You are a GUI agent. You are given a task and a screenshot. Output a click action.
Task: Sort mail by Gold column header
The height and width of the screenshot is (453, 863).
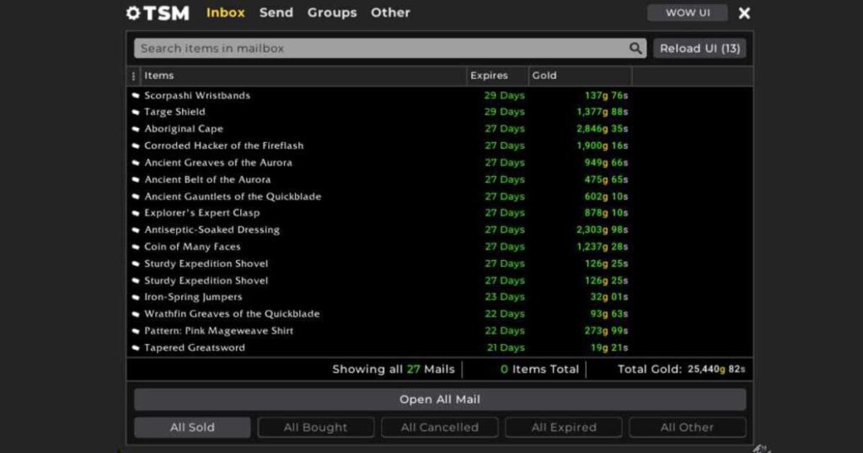pyautogui.click(x=544, y=76)
